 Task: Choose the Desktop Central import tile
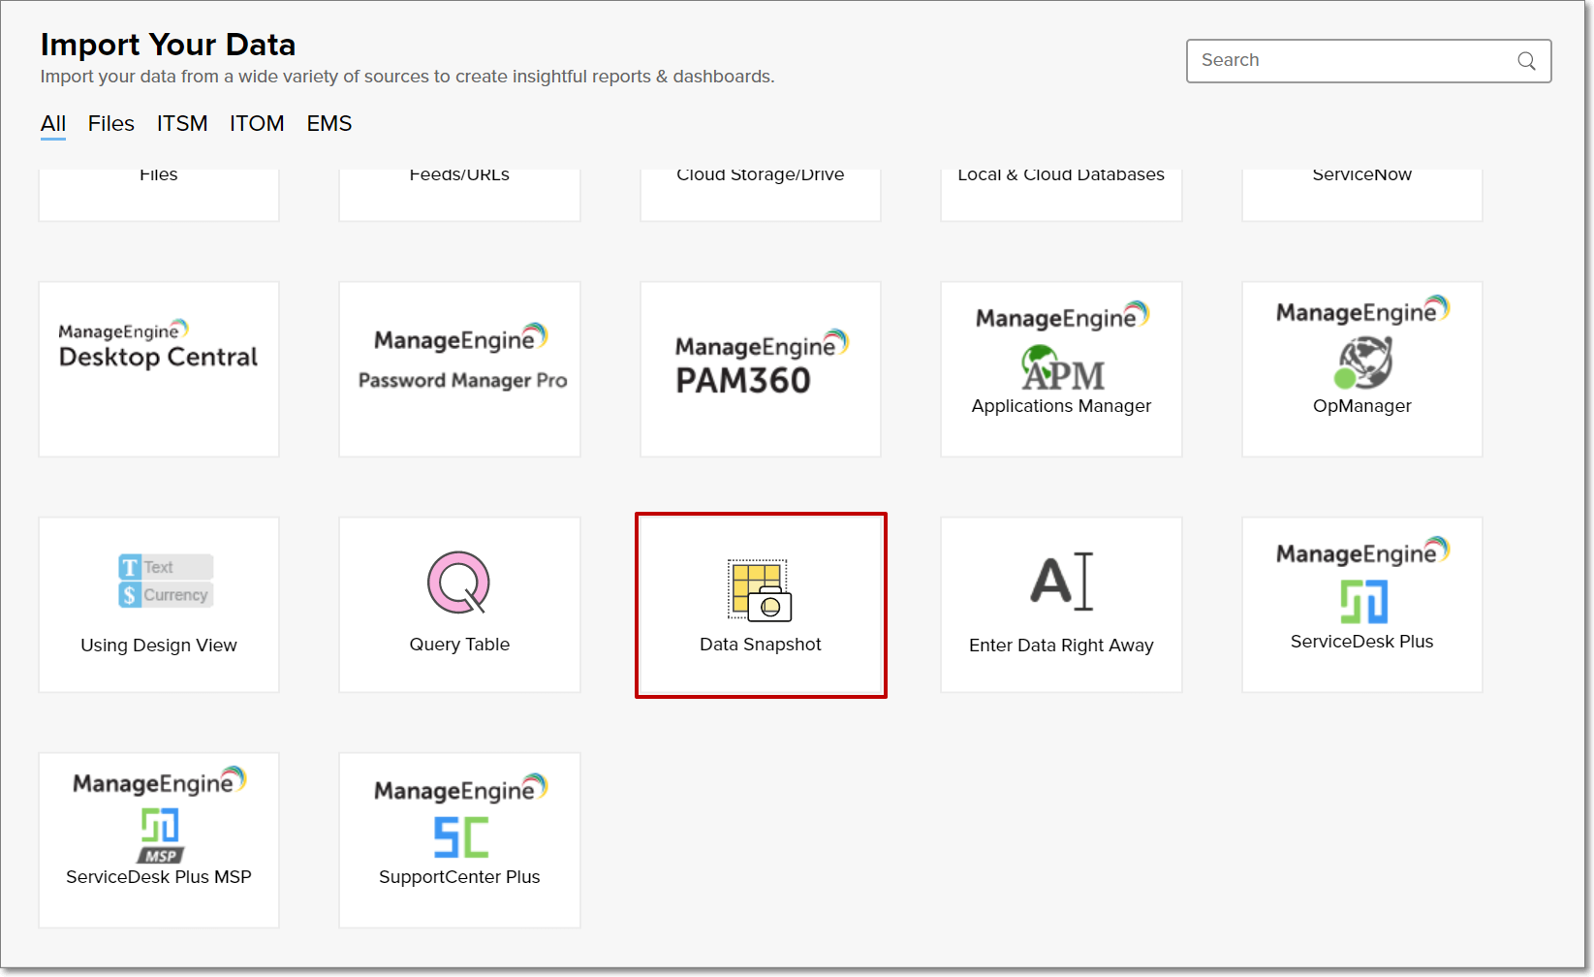pos(159,369)
